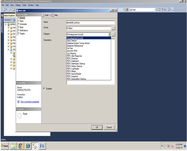Click browse button next to Owner

(x=113, y=28)
